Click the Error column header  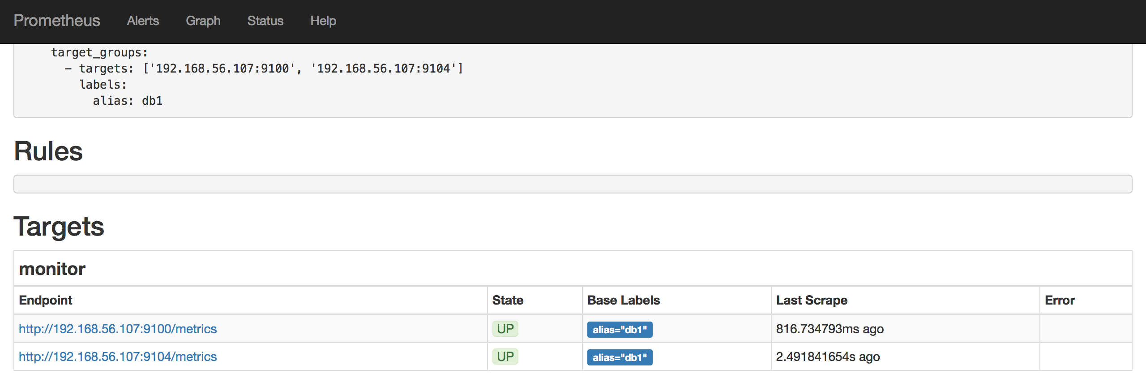pos(1059,300)
